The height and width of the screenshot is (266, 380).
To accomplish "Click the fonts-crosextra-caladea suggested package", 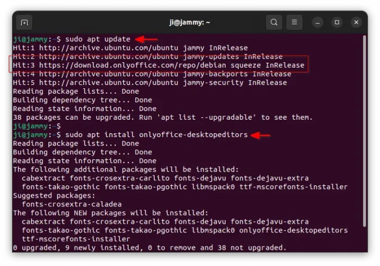I will (72, 204).
